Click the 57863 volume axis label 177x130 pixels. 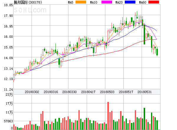9,121
